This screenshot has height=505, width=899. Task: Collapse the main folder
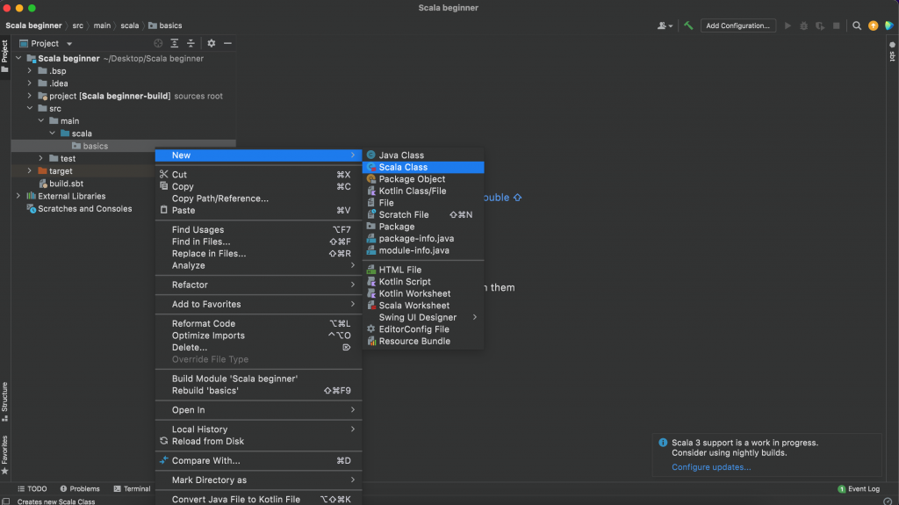[x=40, y=120]
